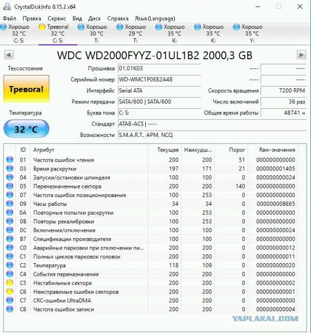Select row Включения/отключения
The width and height of the screenshot is (311, 333).
point(151,230)
